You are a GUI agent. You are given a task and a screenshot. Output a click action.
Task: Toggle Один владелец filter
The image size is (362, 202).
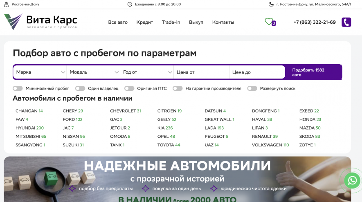click(x=80, y=88)
